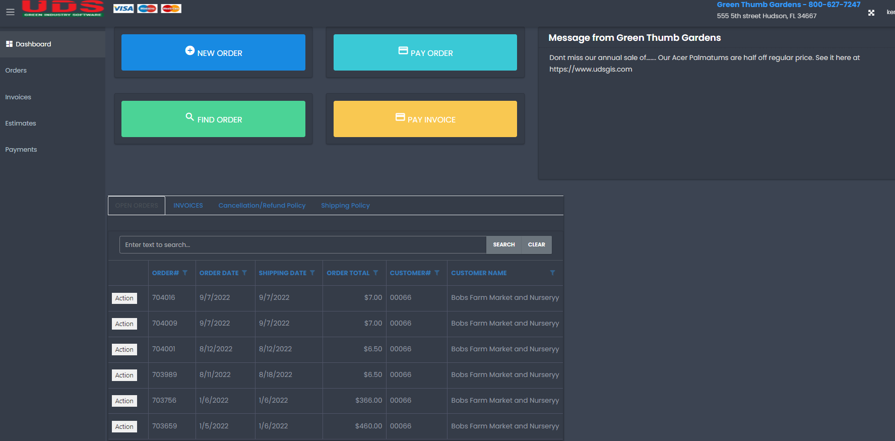Click the SEARCH button
The width and height of the screenshot is (895, 441).
[504, 245]
